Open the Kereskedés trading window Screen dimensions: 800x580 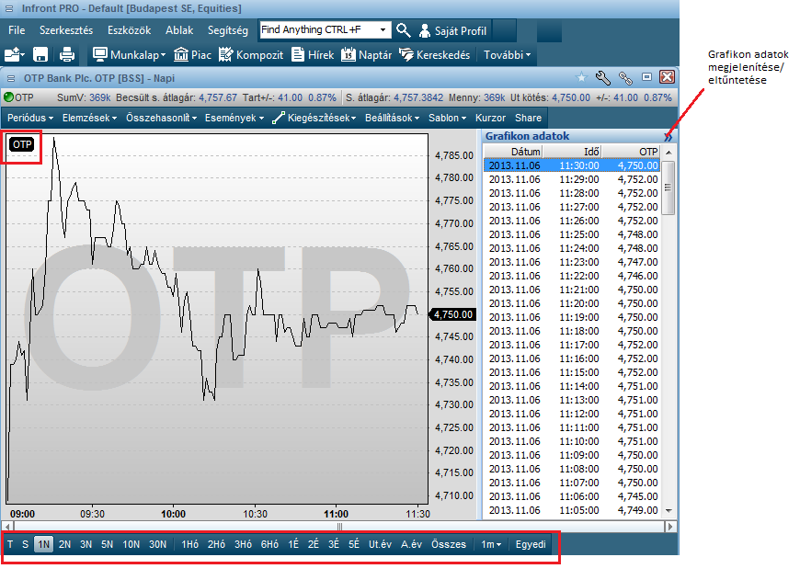click(x=434, y=55)
